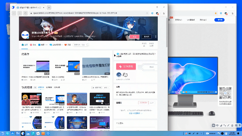Open the black 统信UOS thumbnail with 01:47

click(100, 99)
